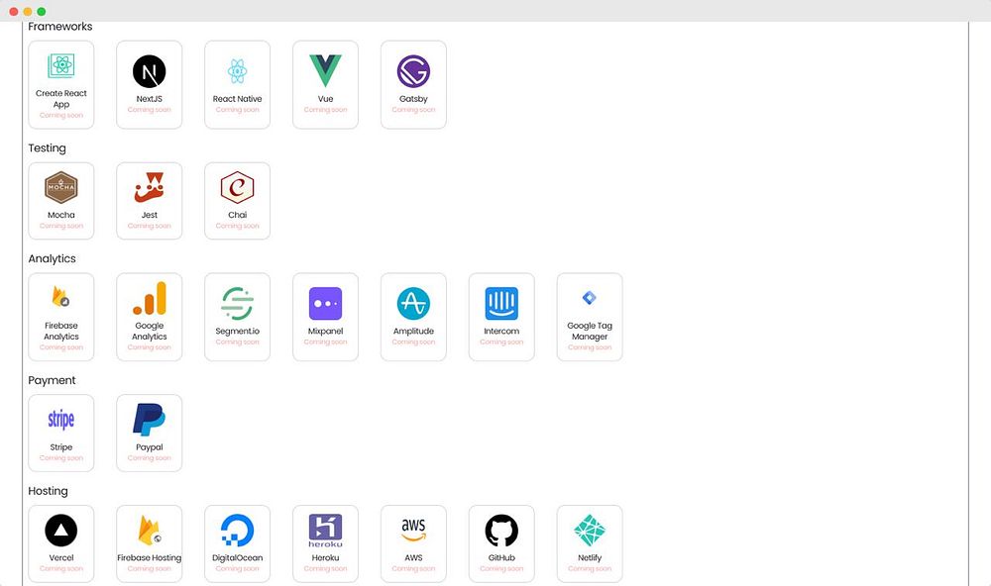Choose the React Native atom icon
This screenshot has height=586, width=991.
pos(237,71)
